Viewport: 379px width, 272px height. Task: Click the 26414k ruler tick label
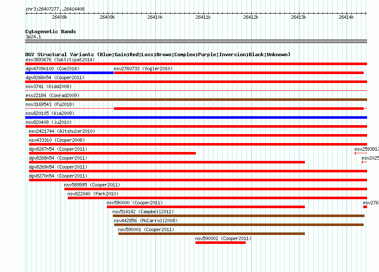click(346, 17)
